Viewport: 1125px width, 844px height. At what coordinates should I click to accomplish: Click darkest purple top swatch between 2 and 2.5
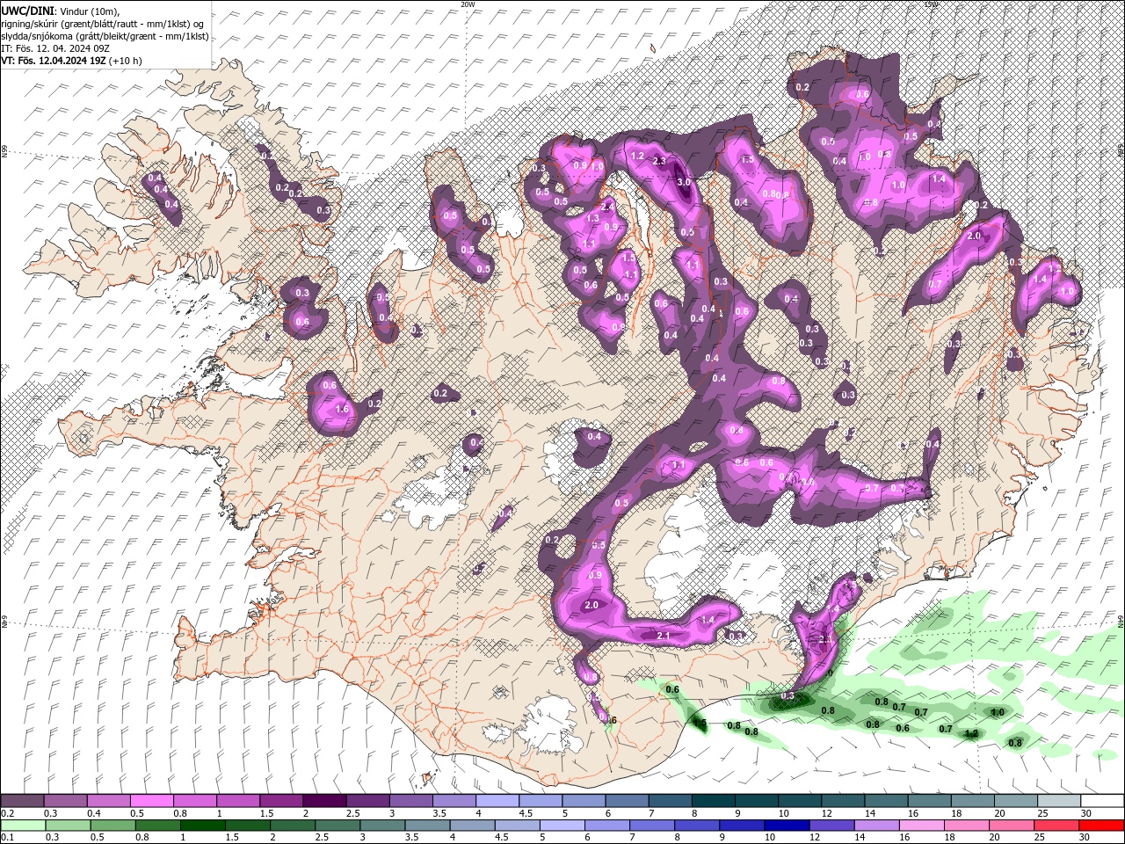[x=324, y=801]
